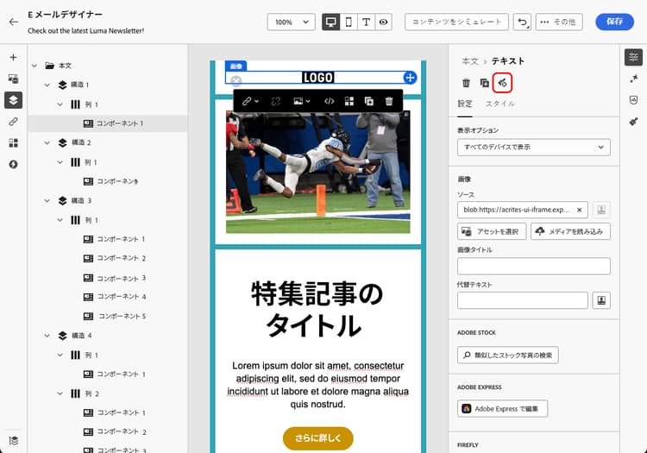Image resolution: width=647 pixels, height=453 pixels.
Task: Click the fragment grid icon in floating toolbar
Action: 349,102
